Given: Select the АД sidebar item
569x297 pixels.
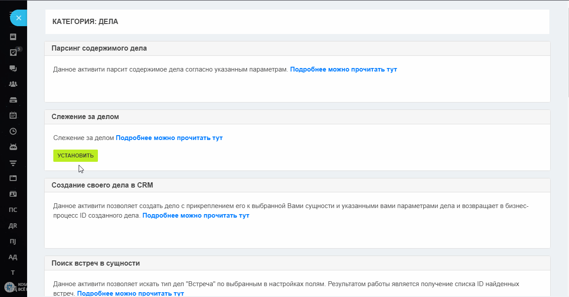Looking at the screenshot, I should [13, 257].
